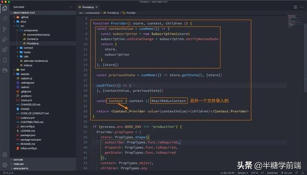Expand the docs folder

(x=43, y=22)
